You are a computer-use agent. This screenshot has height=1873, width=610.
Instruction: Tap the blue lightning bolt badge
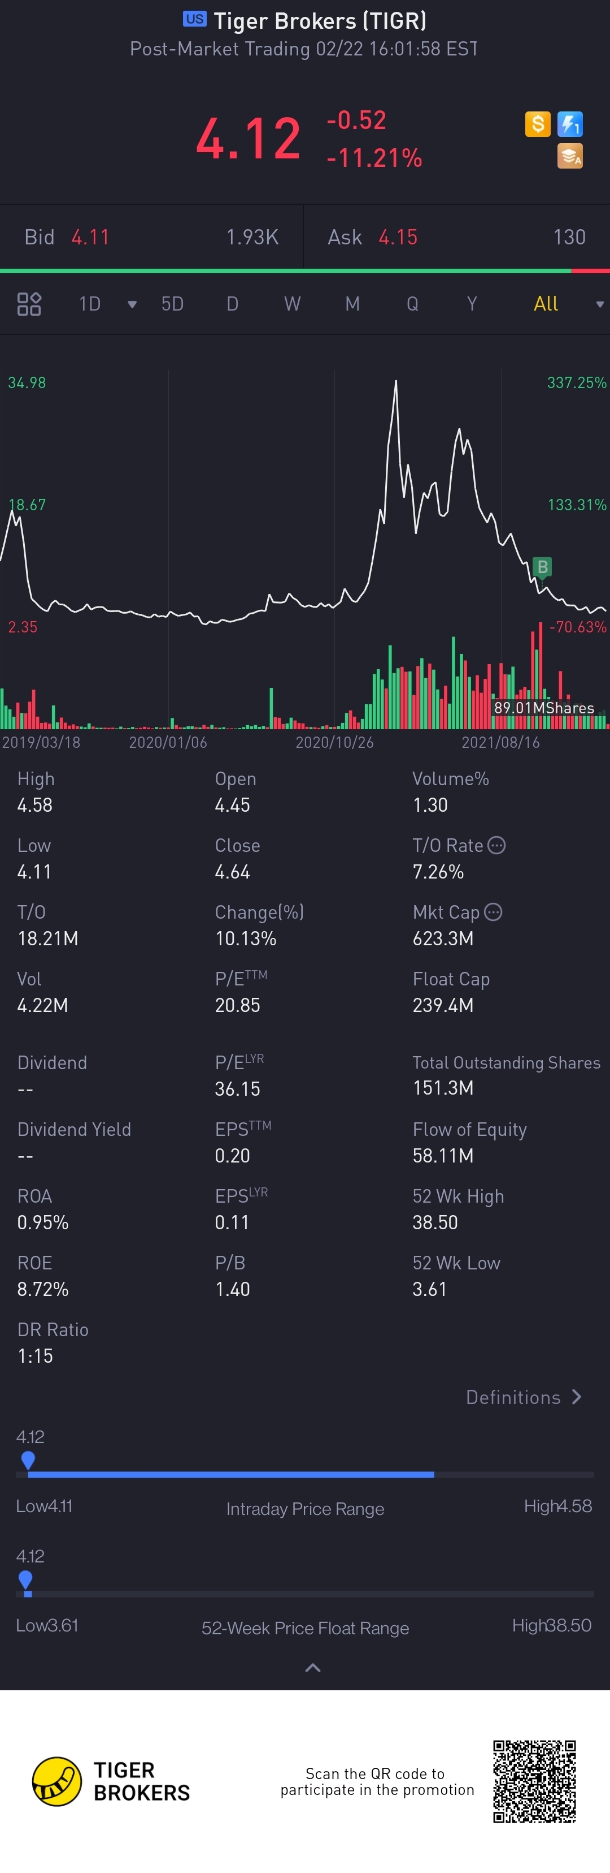(570, 124)
